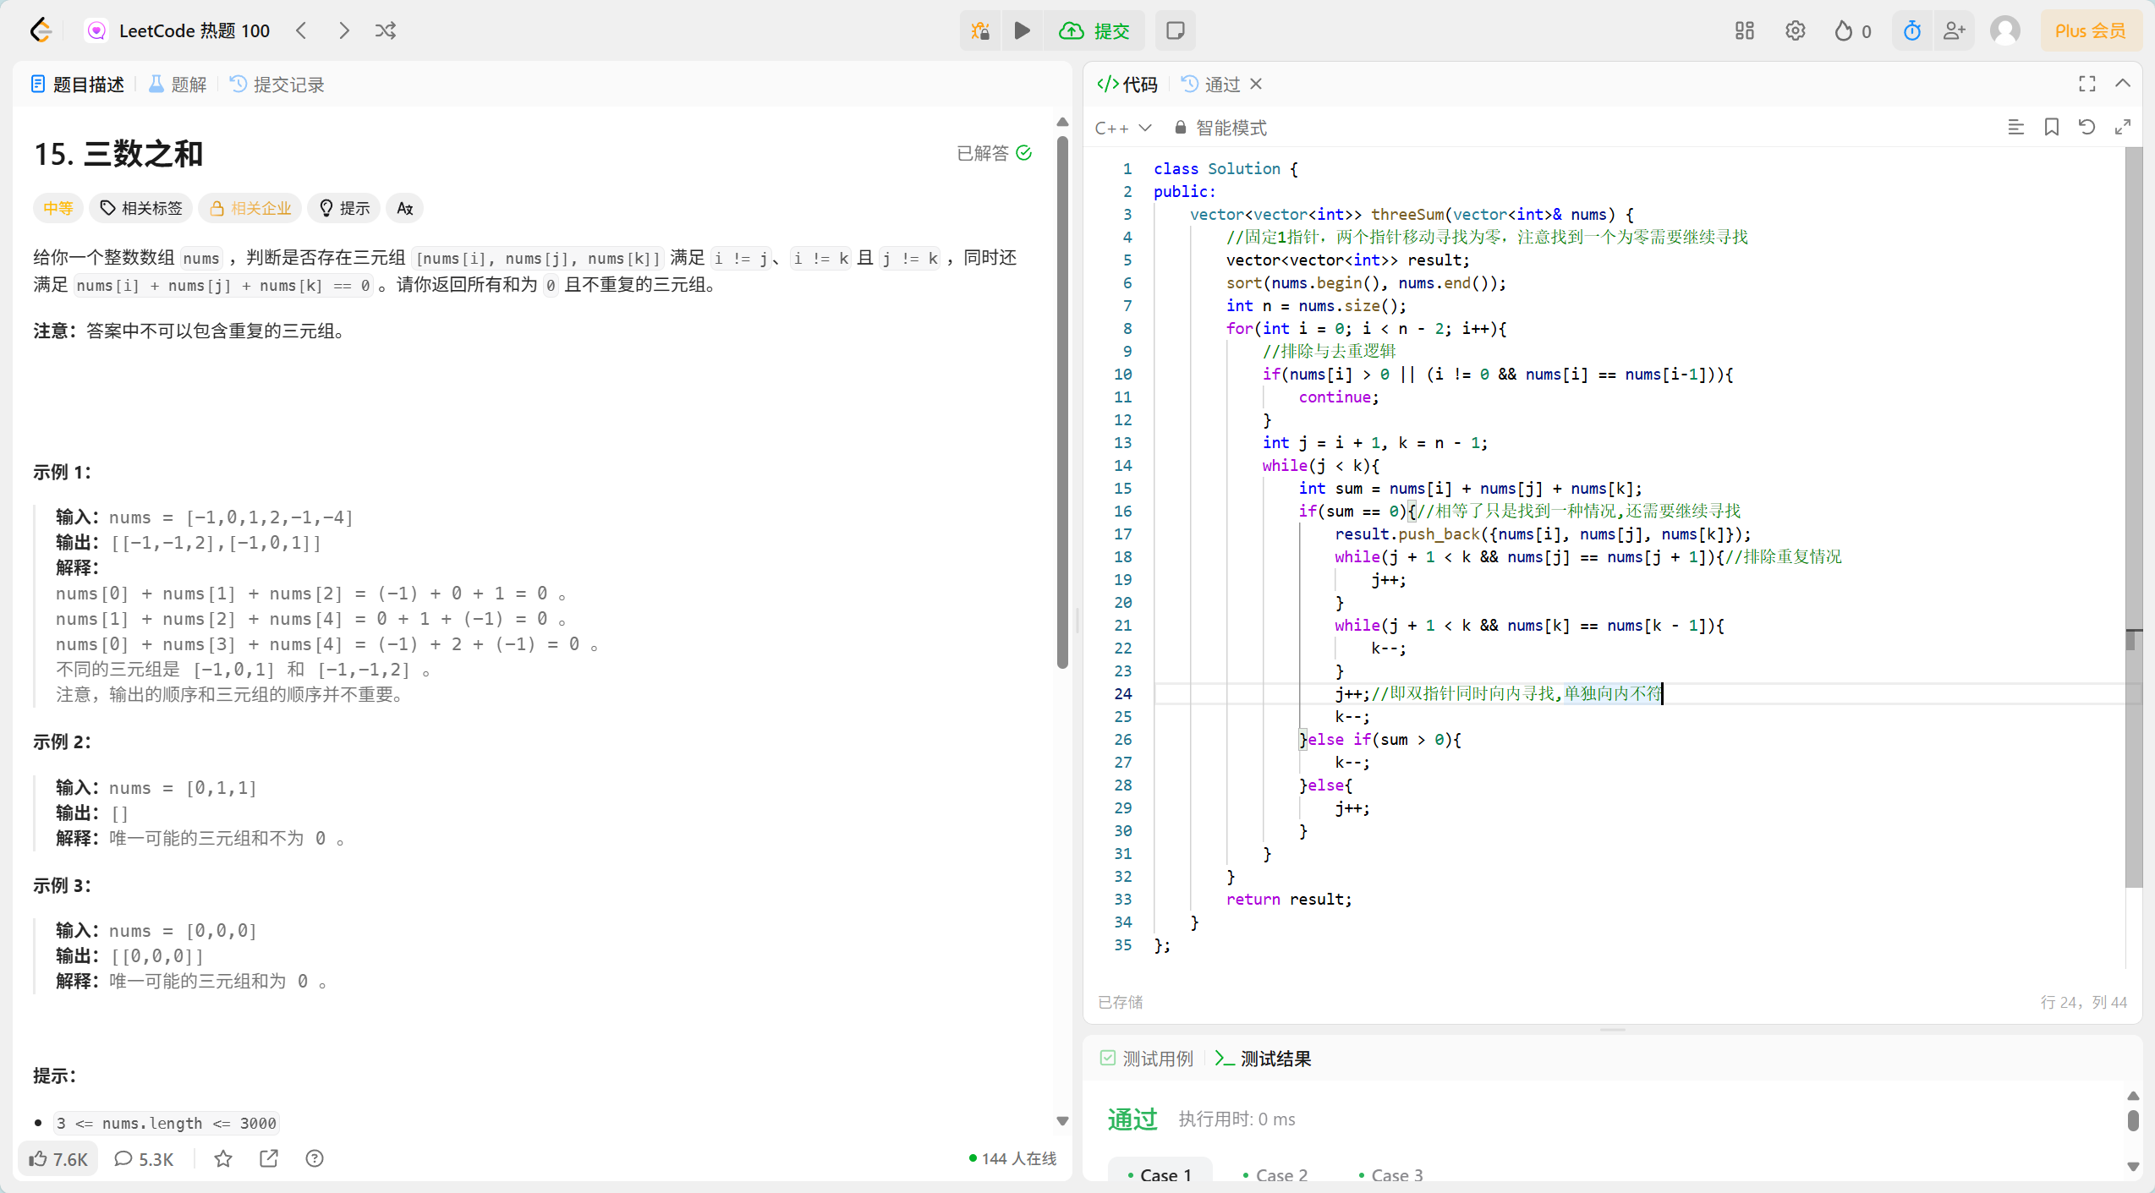Click the invite user icon
Screen dimensions: 2155x1193
[1954, 31]
